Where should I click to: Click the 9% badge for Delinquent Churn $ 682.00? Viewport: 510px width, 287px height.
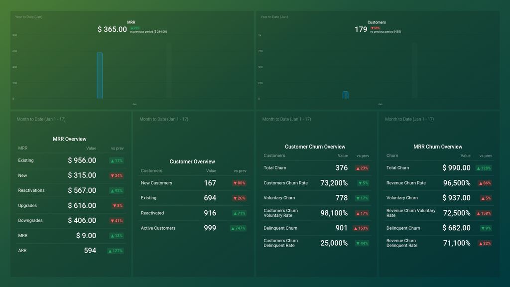(x=486, y=228)
